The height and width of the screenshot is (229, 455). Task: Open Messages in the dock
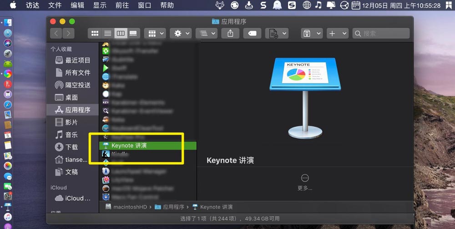[8, 176]
